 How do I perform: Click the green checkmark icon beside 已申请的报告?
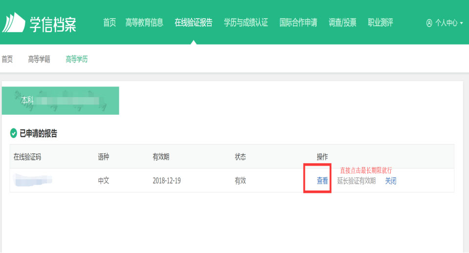[14, 133]
